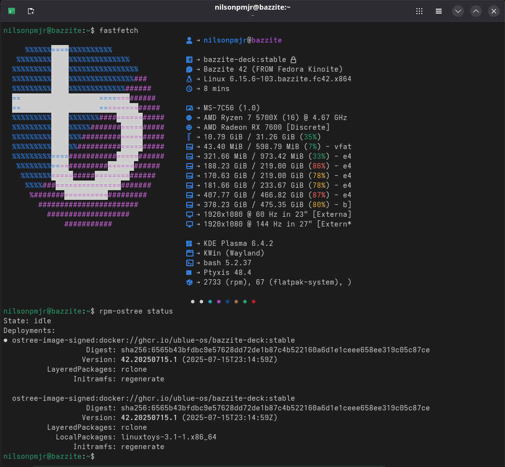Screen dimensions: 505x467
Task: Click the cyan color dot
Action: click(x=210, y=301)
